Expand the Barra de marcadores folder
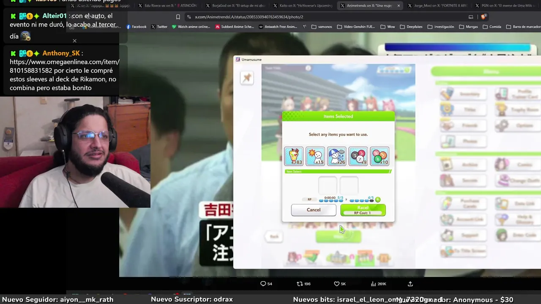The image size is (541, 304). pos(523,27)
